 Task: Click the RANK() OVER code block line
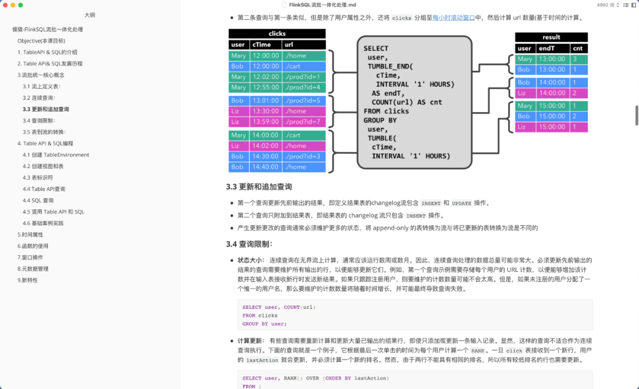(x=315, y=378)
